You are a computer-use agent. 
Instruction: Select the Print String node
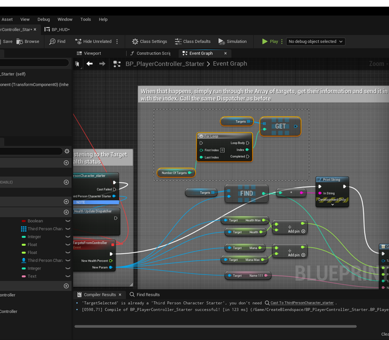[x=332, y=192]
